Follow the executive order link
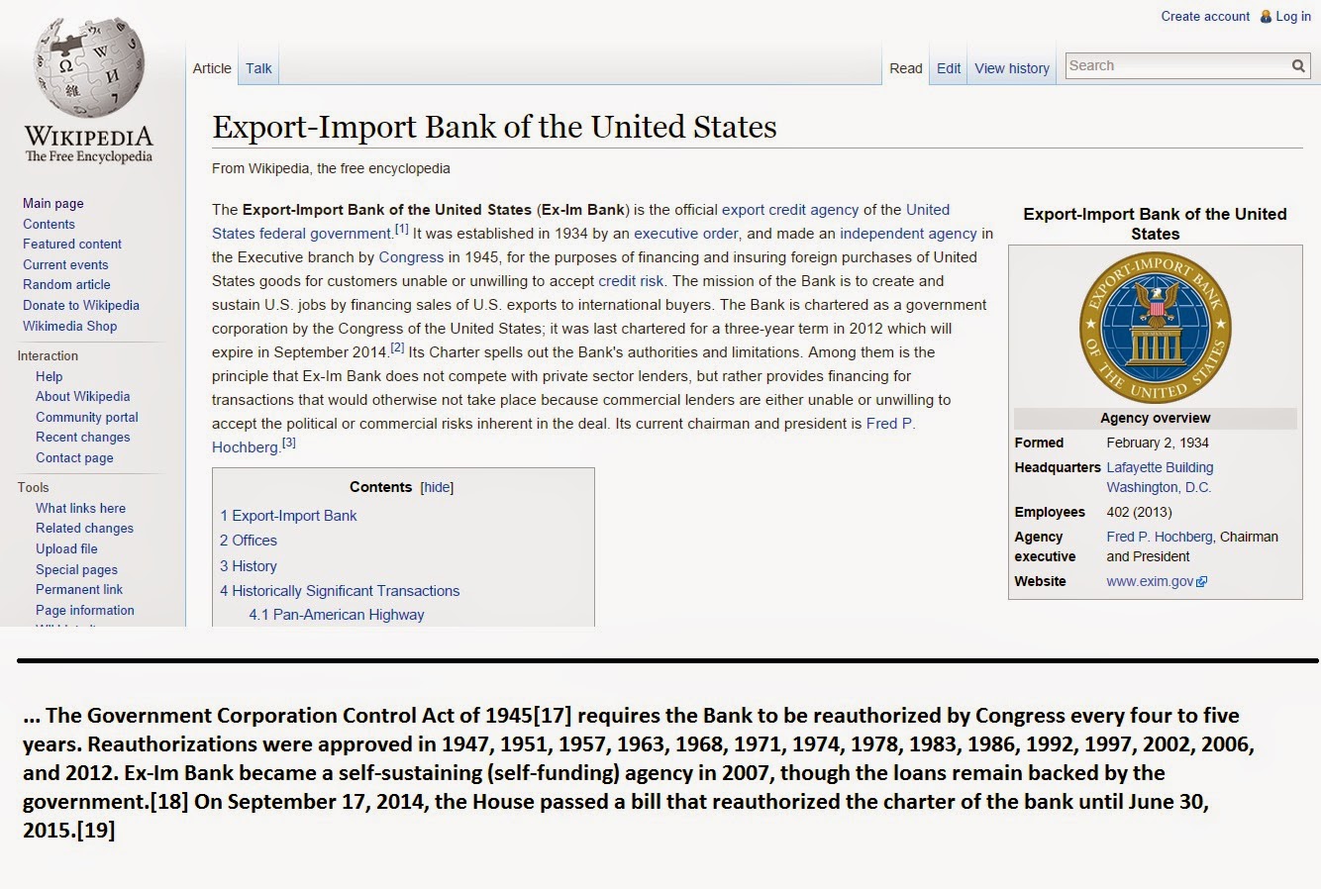 click(x=686, y=234)
